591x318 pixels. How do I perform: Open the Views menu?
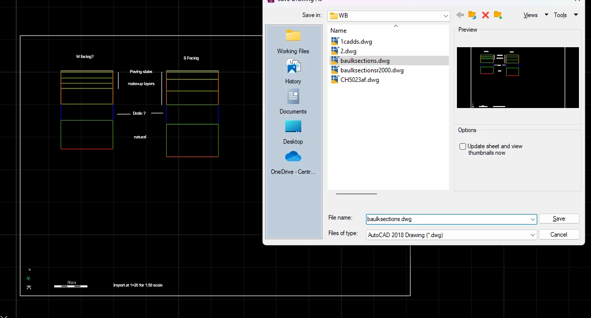[530, 15]
